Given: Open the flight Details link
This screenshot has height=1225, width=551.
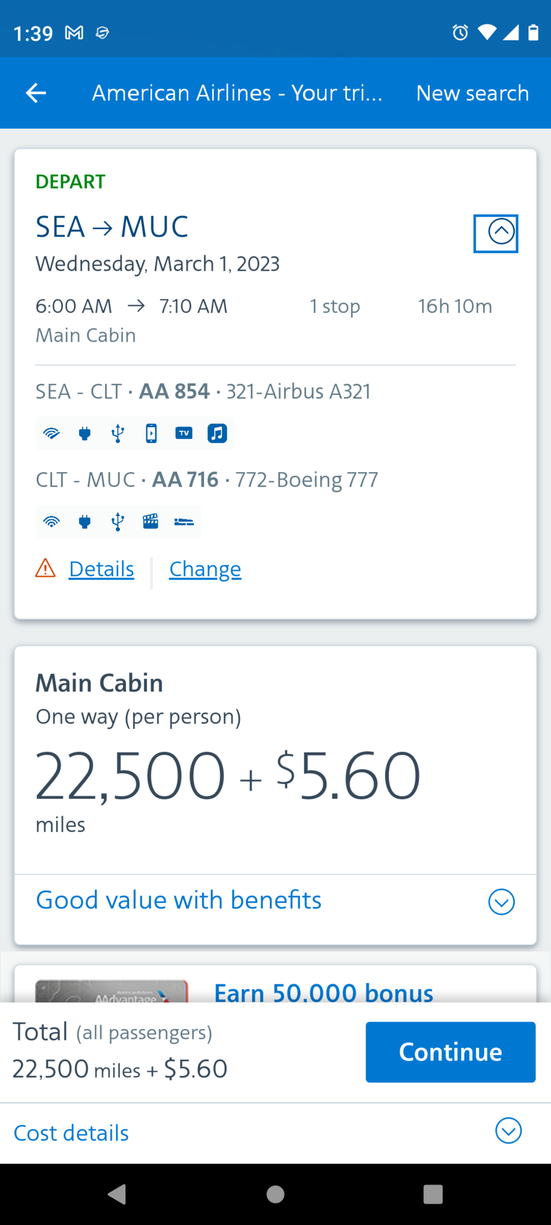Looking at the screenshot, I should (102, 569).
